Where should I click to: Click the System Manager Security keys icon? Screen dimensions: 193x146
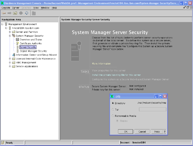point(13,36)
